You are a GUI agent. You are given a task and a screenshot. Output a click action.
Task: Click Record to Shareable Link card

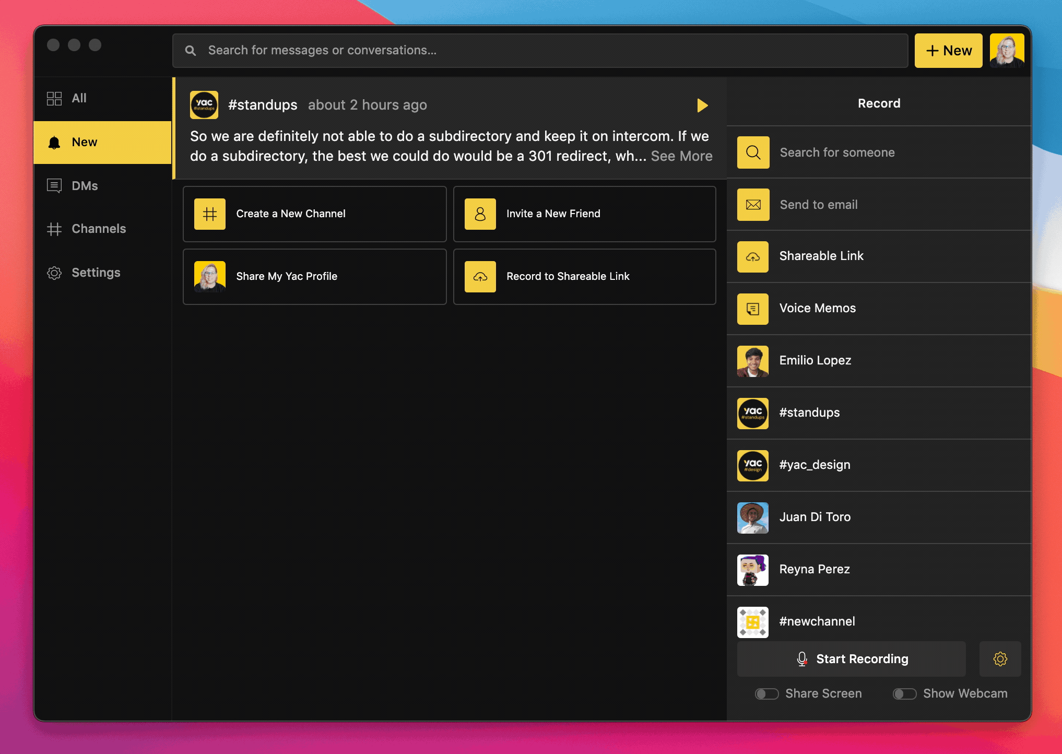584,277
